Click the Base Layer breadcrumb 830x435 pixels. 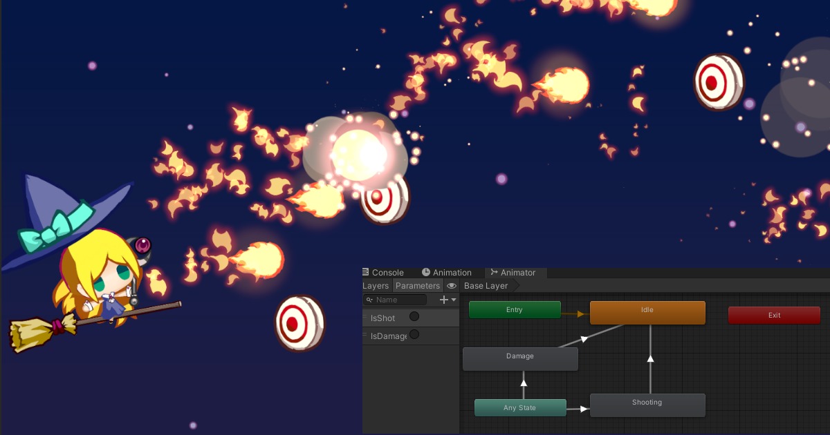click(x=486, y=285)
